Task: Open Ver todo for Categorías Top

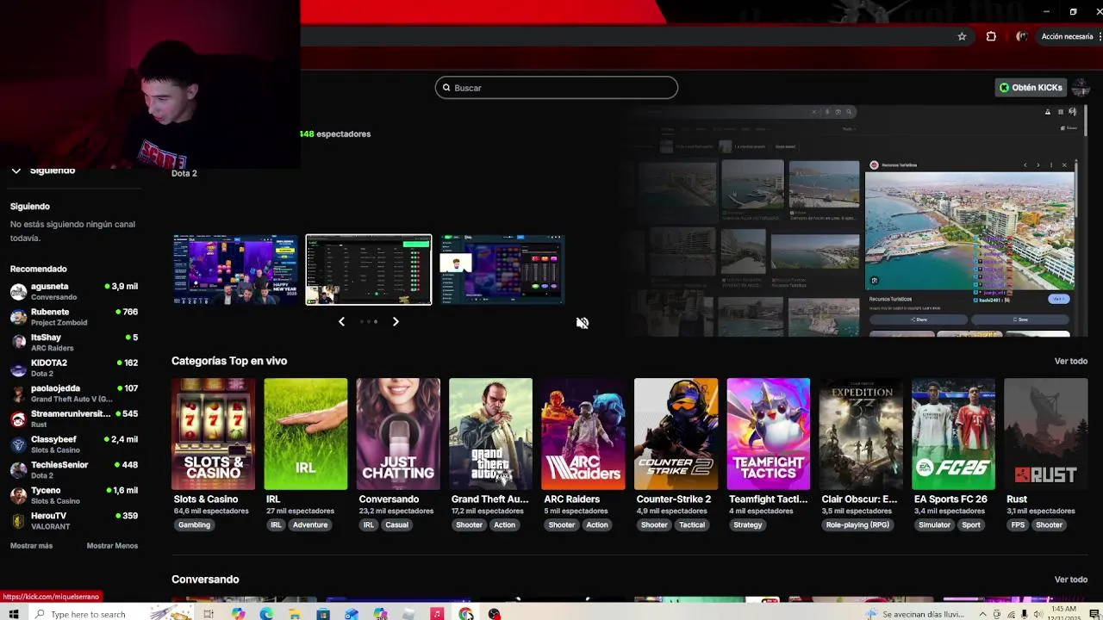Action: point(1071,362)
